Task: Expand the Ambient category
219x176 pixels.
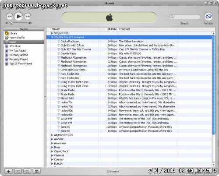Action: tap(52, 139)
